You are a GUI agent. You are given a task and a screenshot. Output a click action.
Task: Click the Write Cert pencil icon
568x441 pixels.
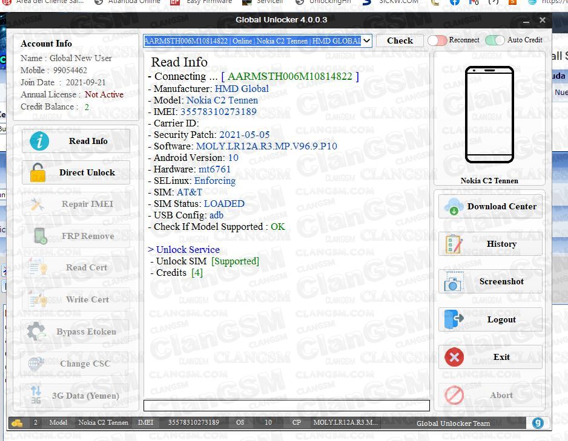tap(38, 299)
